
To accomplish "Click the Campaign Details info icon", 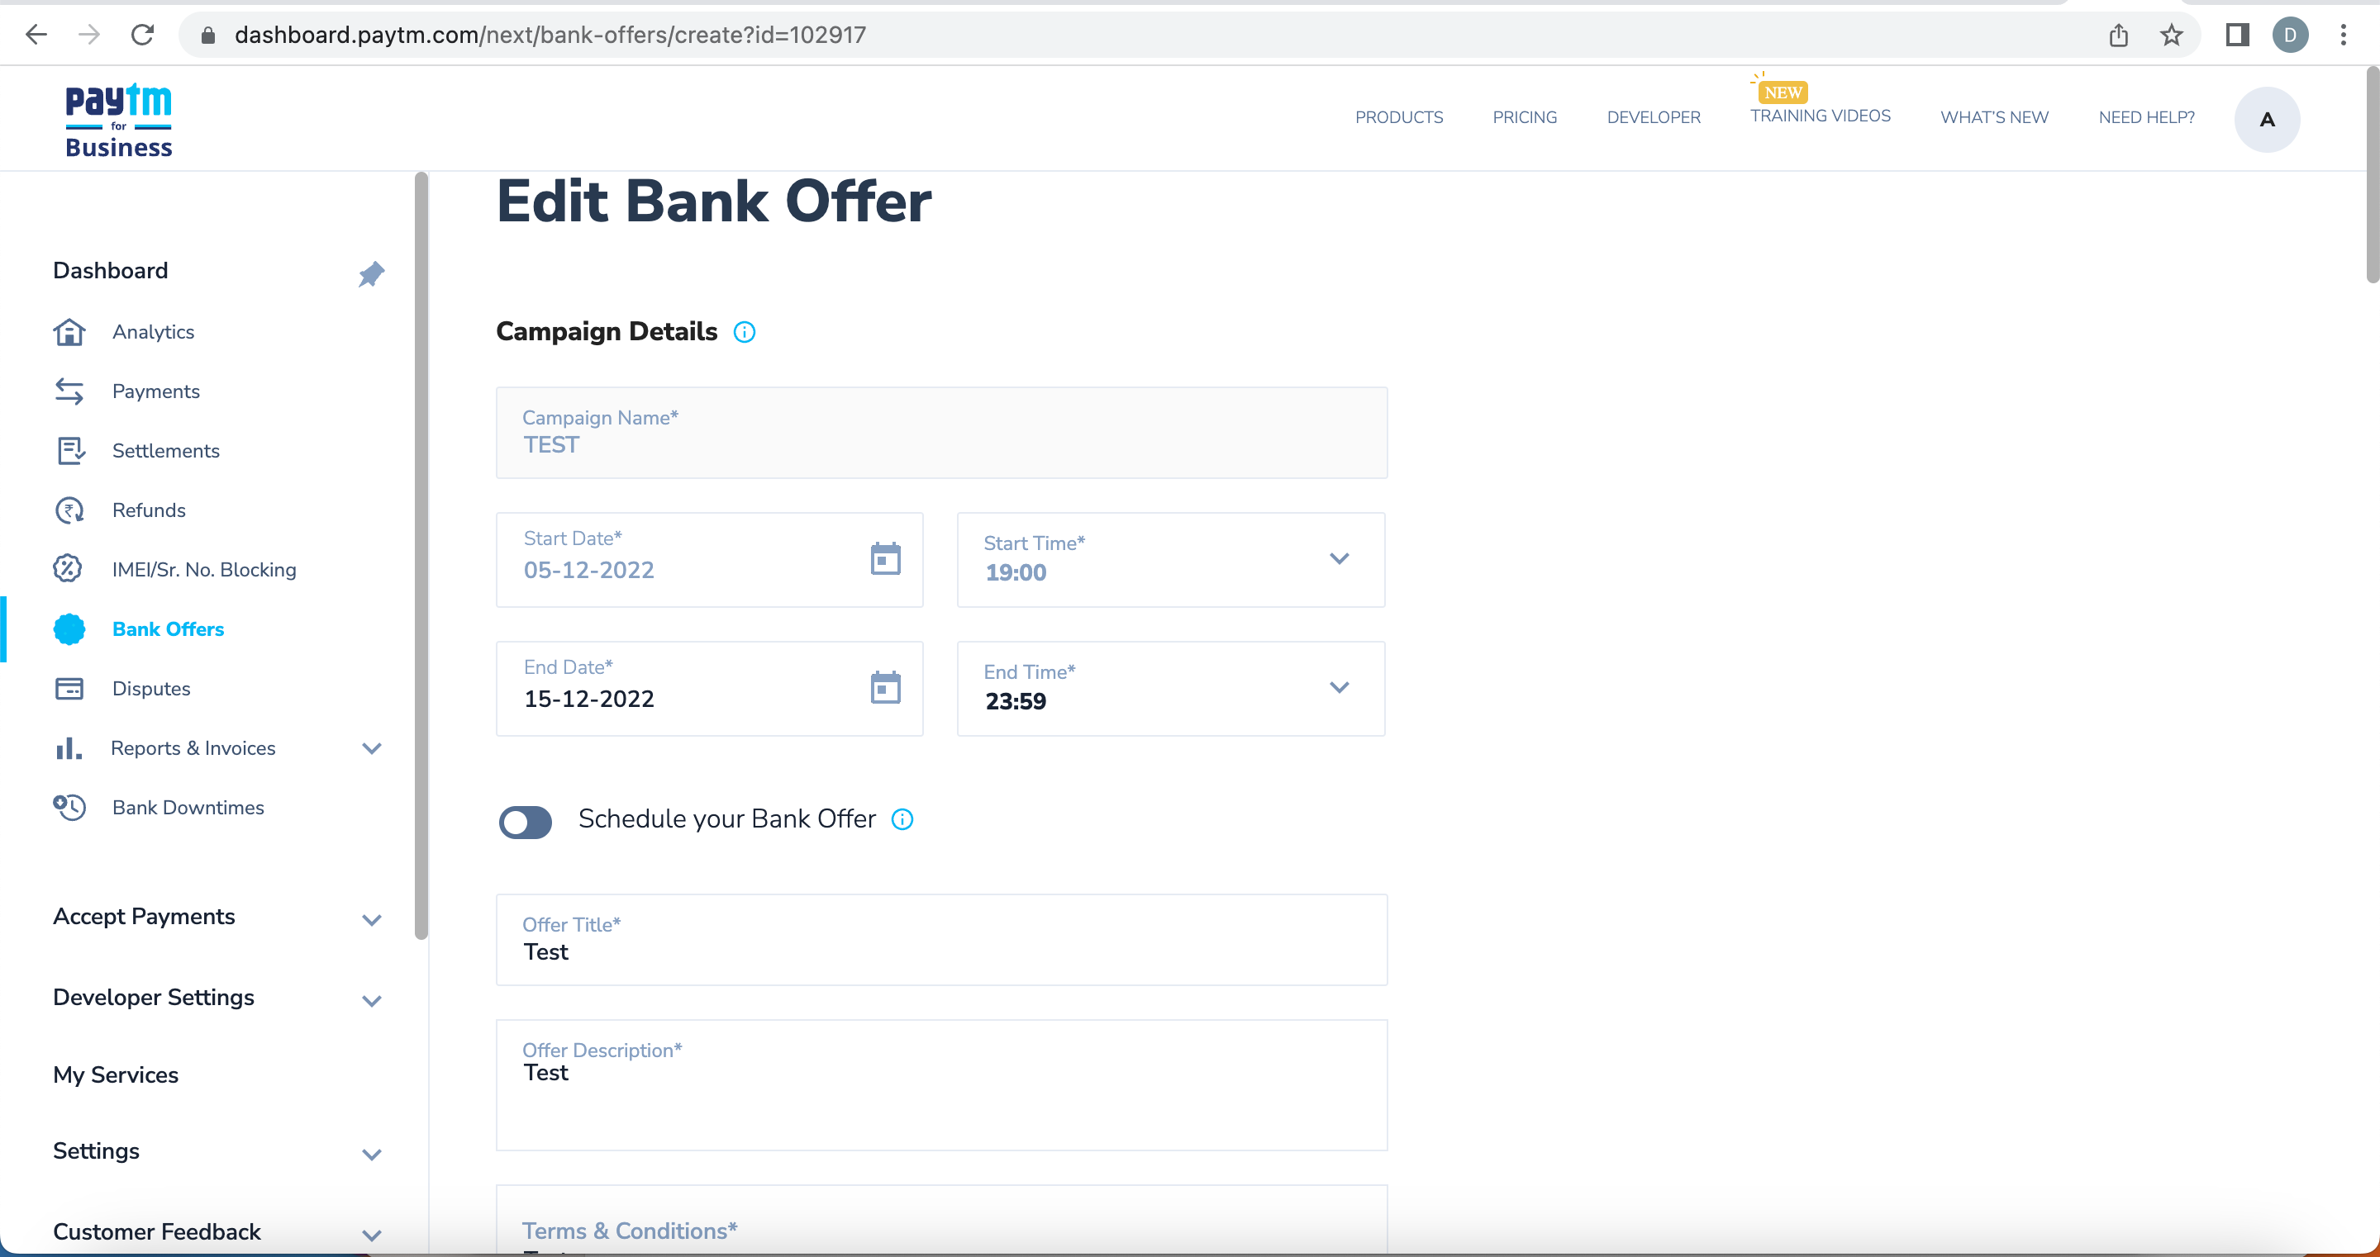I will click(744, 333).
